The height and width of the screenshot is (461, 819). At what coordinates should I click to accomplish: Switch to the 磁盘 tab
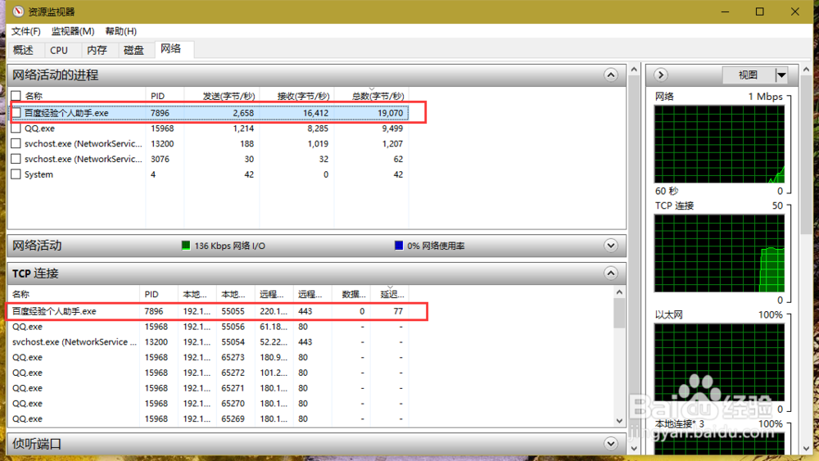pyautogui.click(x=133, y=50)
